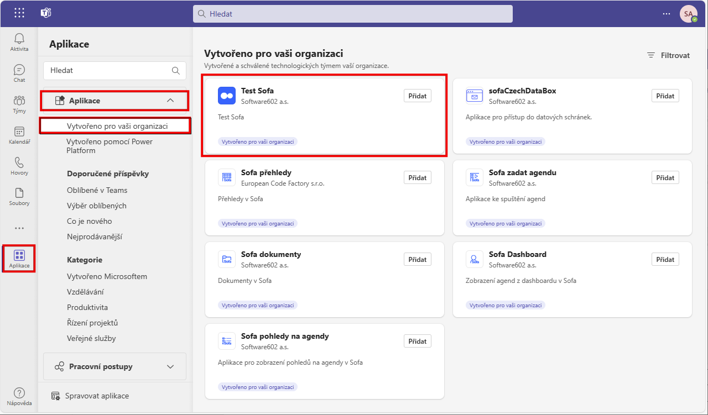Click the Sofa zadat agendu app icon
The image size is (708, 415).
click(x=475, y=177)
